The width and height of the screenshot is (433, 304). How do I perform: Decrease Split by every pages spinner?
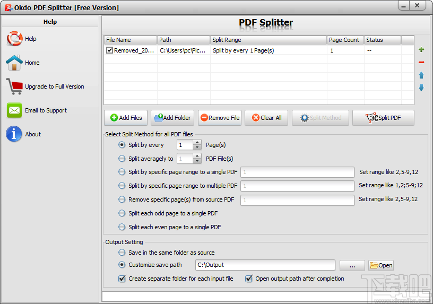[x=197, y=147]
